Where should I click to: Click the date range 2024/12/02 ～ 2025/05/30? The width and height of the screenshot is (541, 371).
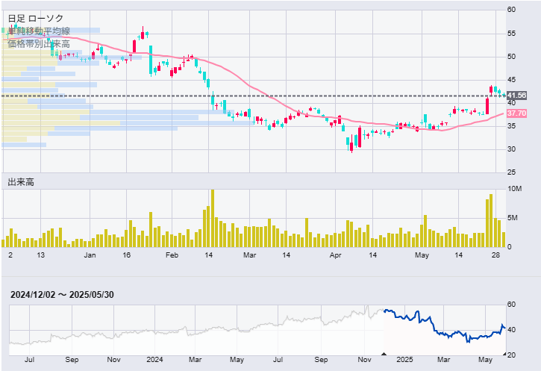(x=62, y=295)
